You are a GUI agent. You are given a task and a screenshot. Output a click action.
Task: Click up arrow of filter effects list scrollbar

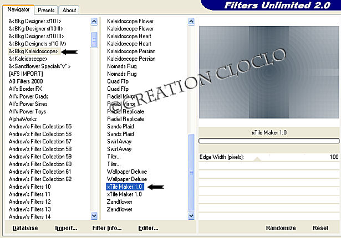click(191, 22)
